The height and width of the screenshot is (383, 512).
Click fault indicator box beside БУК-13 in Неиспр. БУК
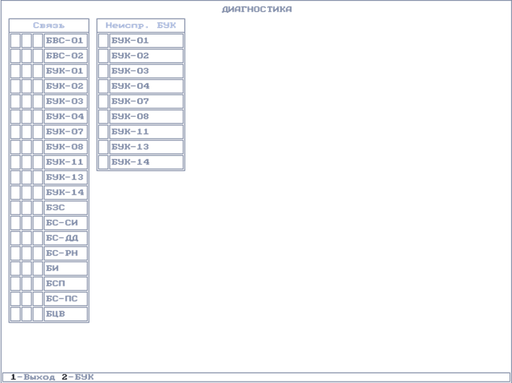pyautogui.click(x=103, y=147)
